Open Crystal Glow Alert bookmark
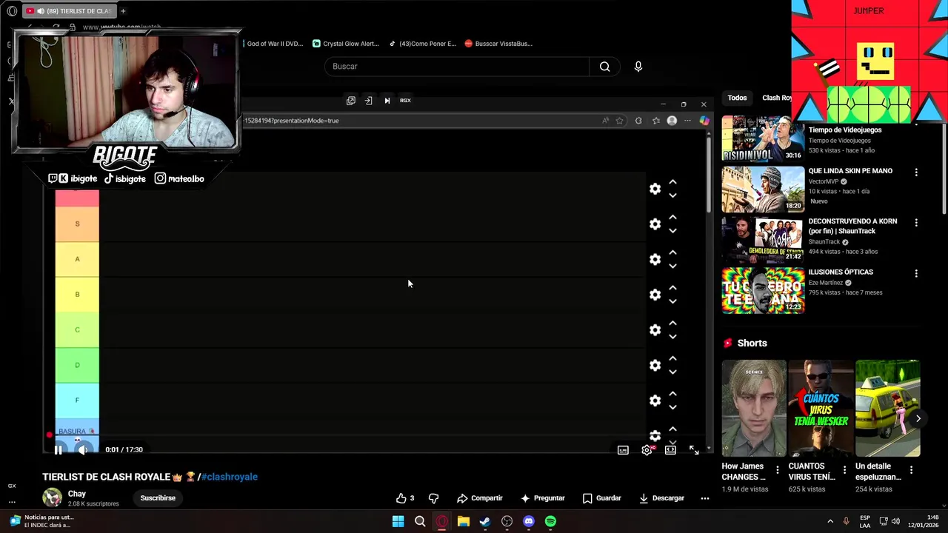 pos(346,44)
